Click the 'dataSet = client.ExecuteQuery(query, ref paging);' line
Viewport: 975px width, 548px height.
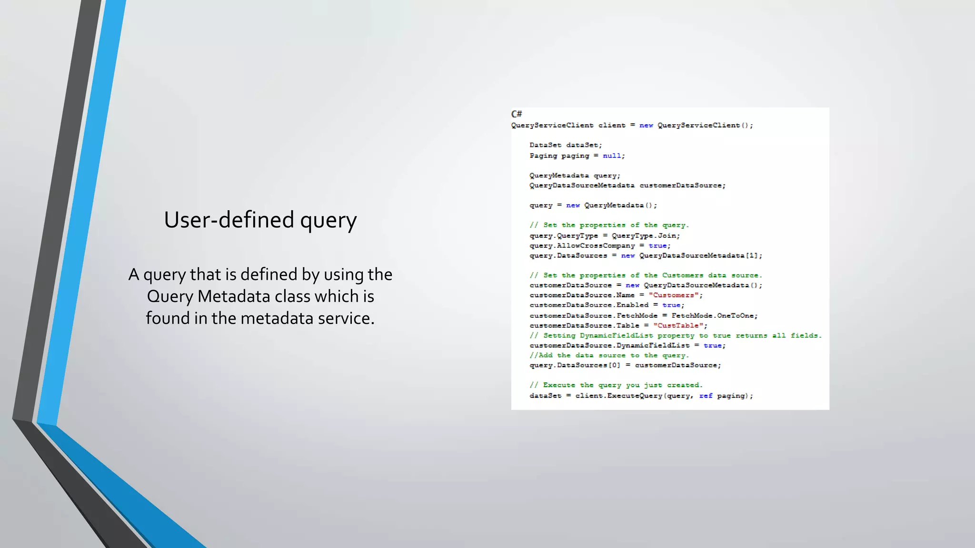coord(641,396)
